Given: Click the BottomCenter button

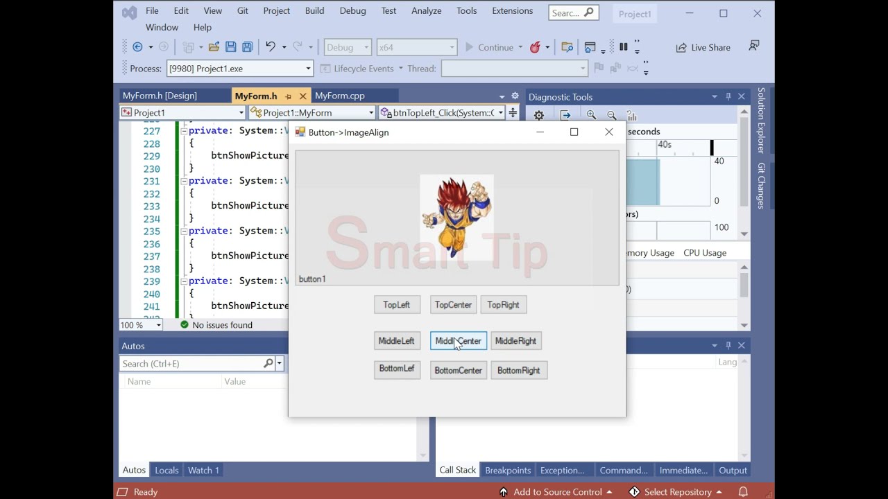Looking at the screenshot, I should coord(458,370).
